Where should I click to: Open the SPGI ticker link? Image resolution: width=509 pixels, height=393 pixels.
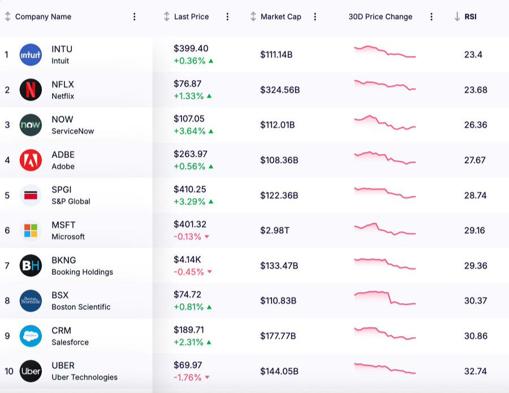click(x=61, y=190)
